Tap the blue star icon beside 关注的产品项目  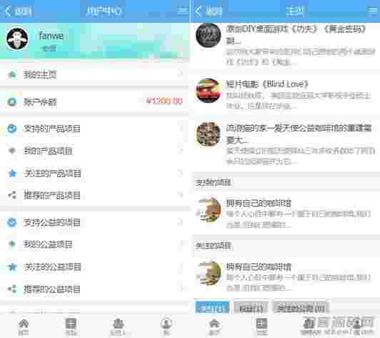[12, 173]
